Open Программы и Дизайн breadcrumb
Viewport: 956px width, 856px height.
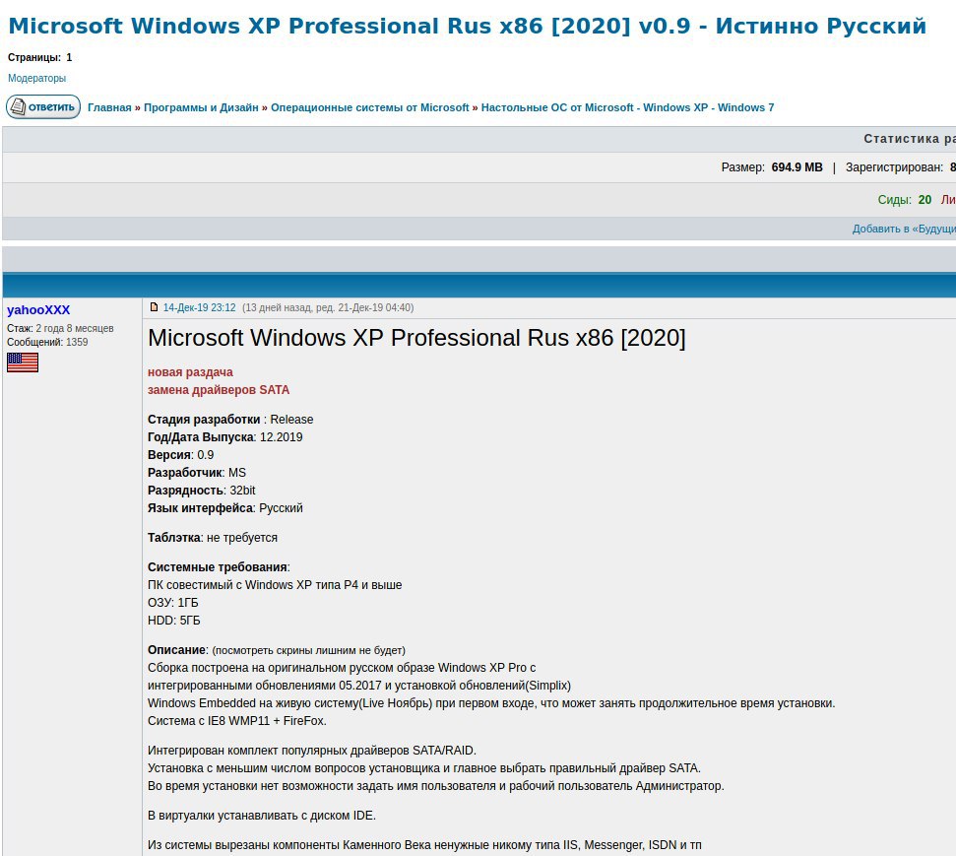(x=201, y=107)
